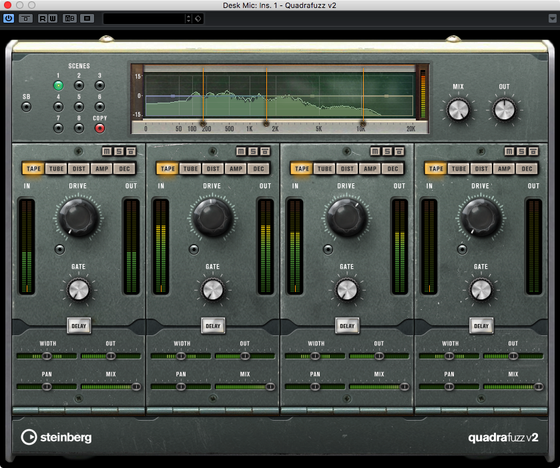
Task: Click band 3 MIX slider handle
Action: [x=404, y=387]
